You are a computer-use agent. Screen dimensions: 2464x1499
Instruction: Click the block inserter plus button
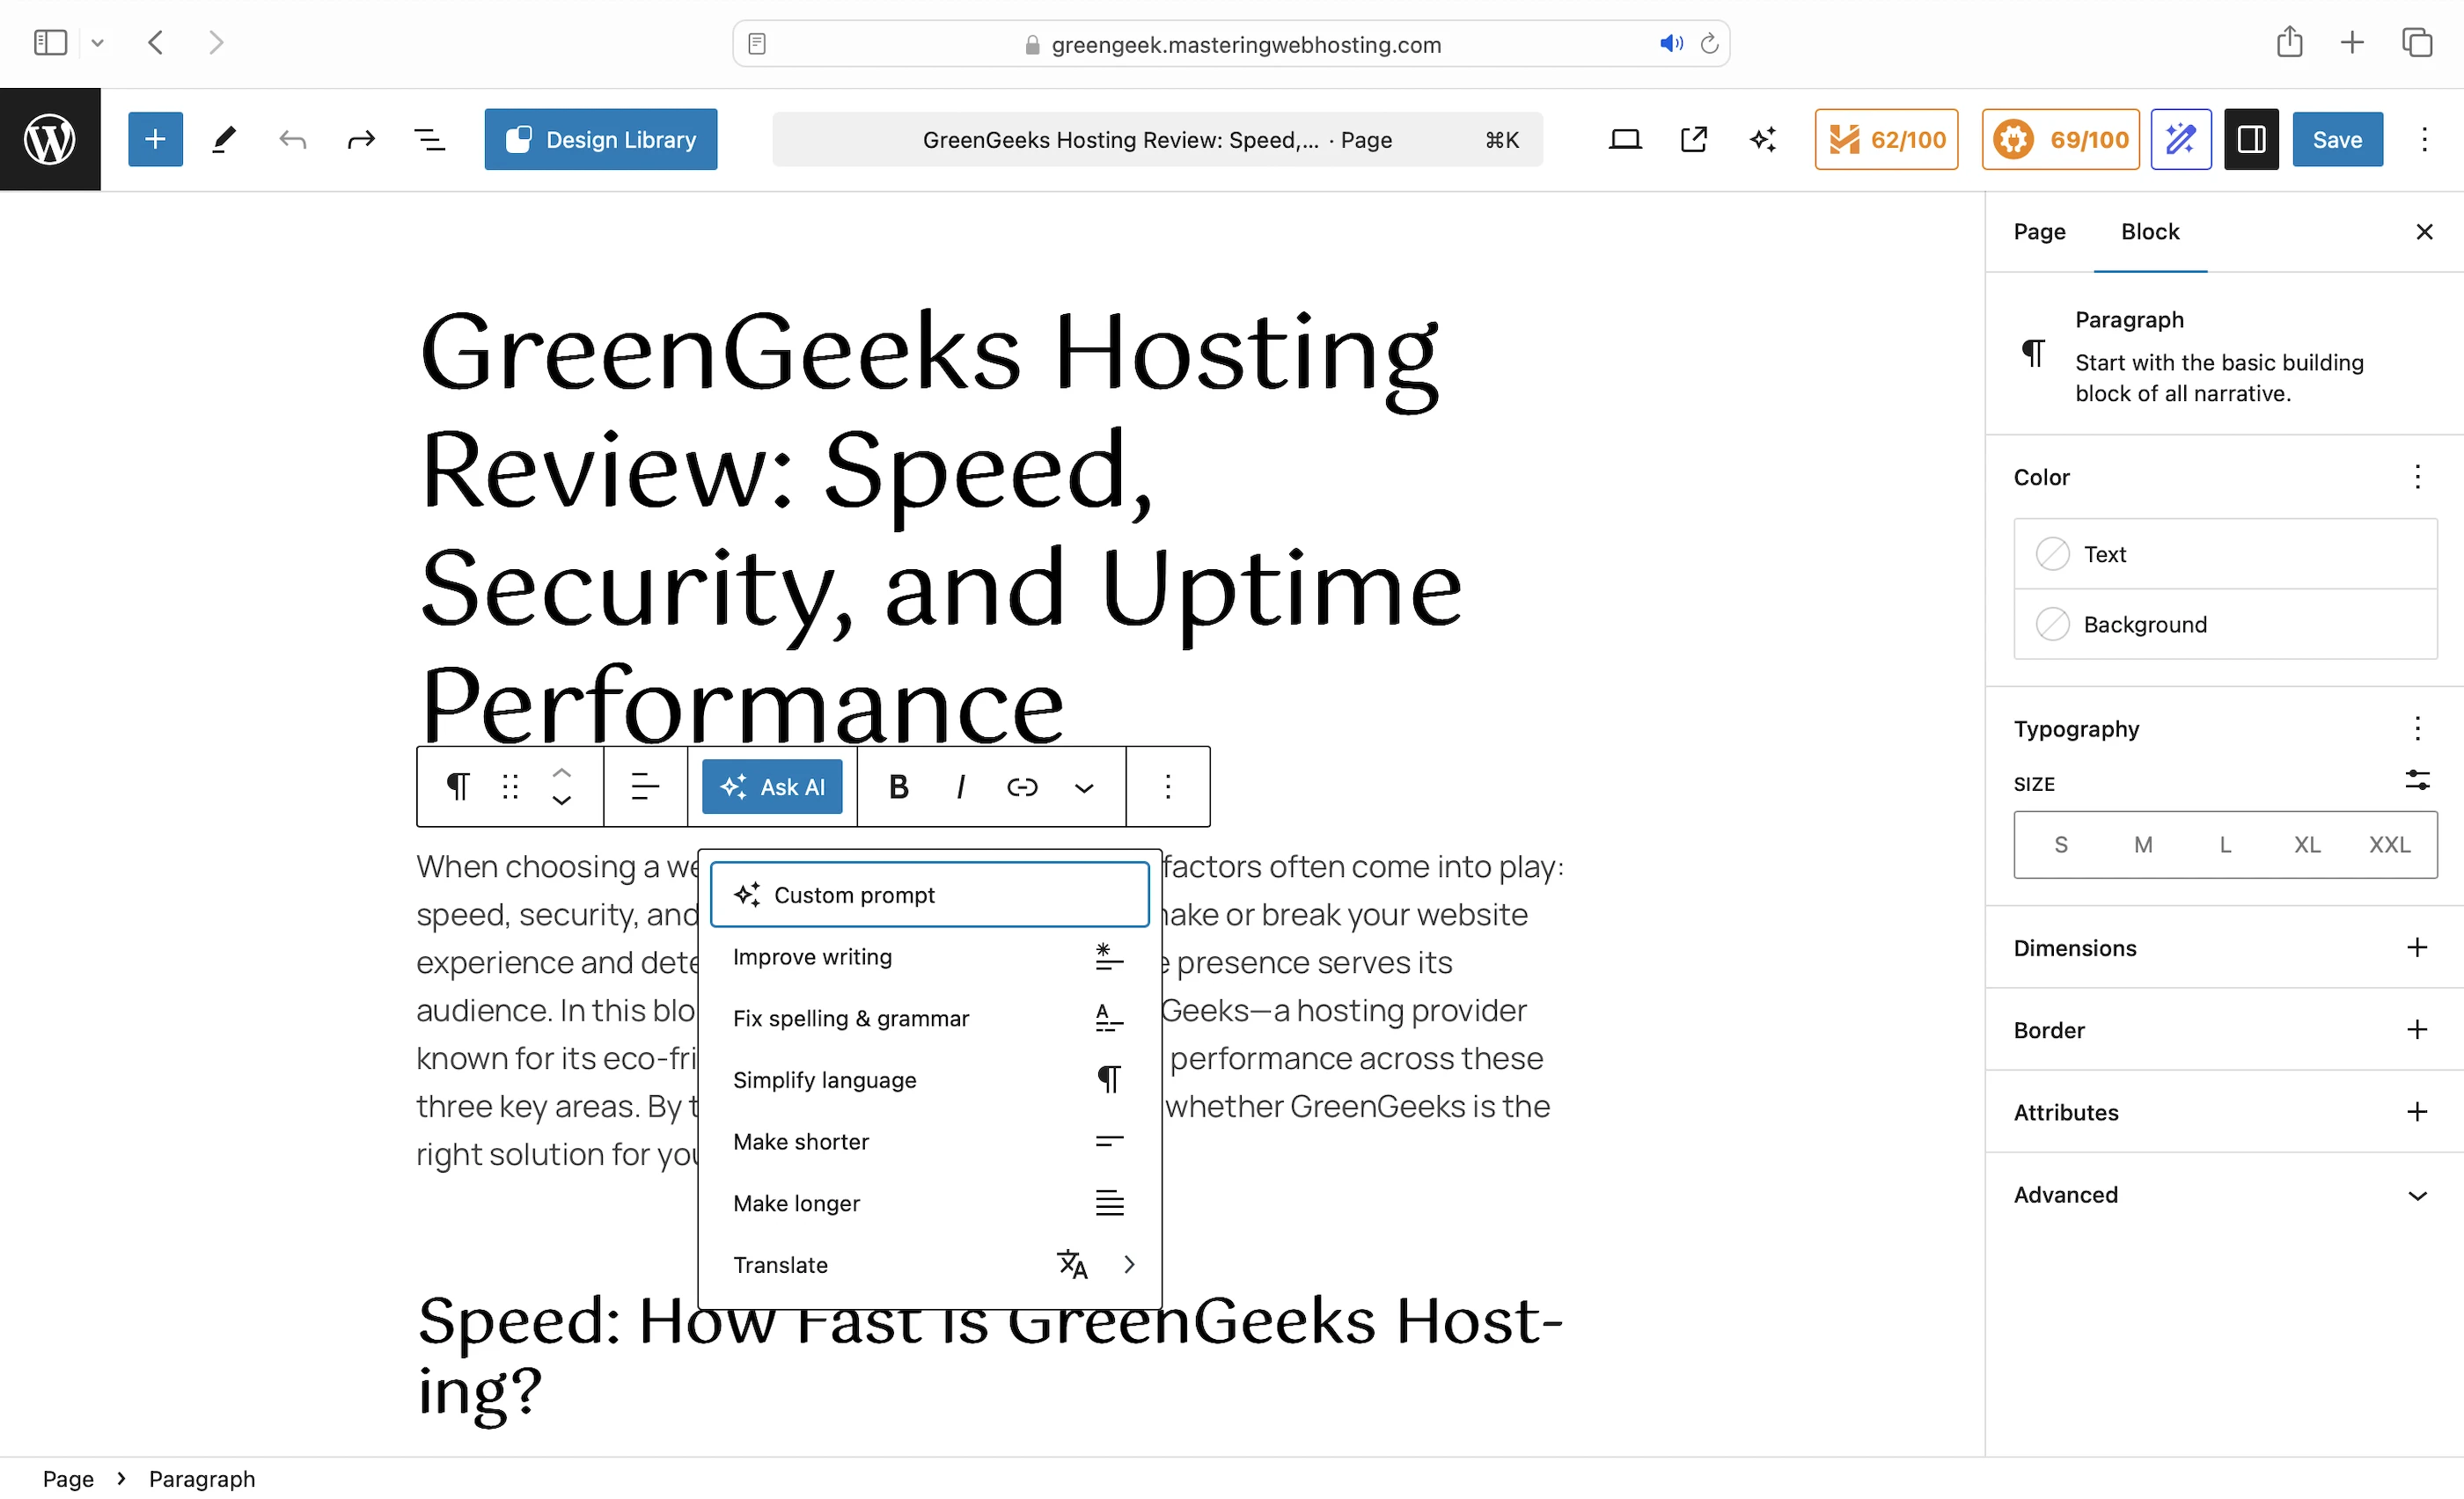[155, 139]
